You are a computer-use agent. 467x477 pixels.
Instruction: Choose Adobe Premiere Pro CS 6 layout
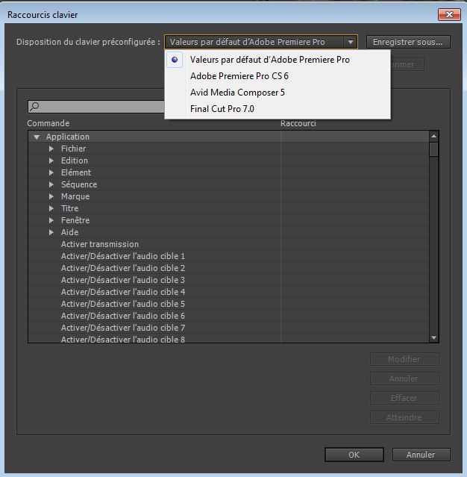pos(239,76)
